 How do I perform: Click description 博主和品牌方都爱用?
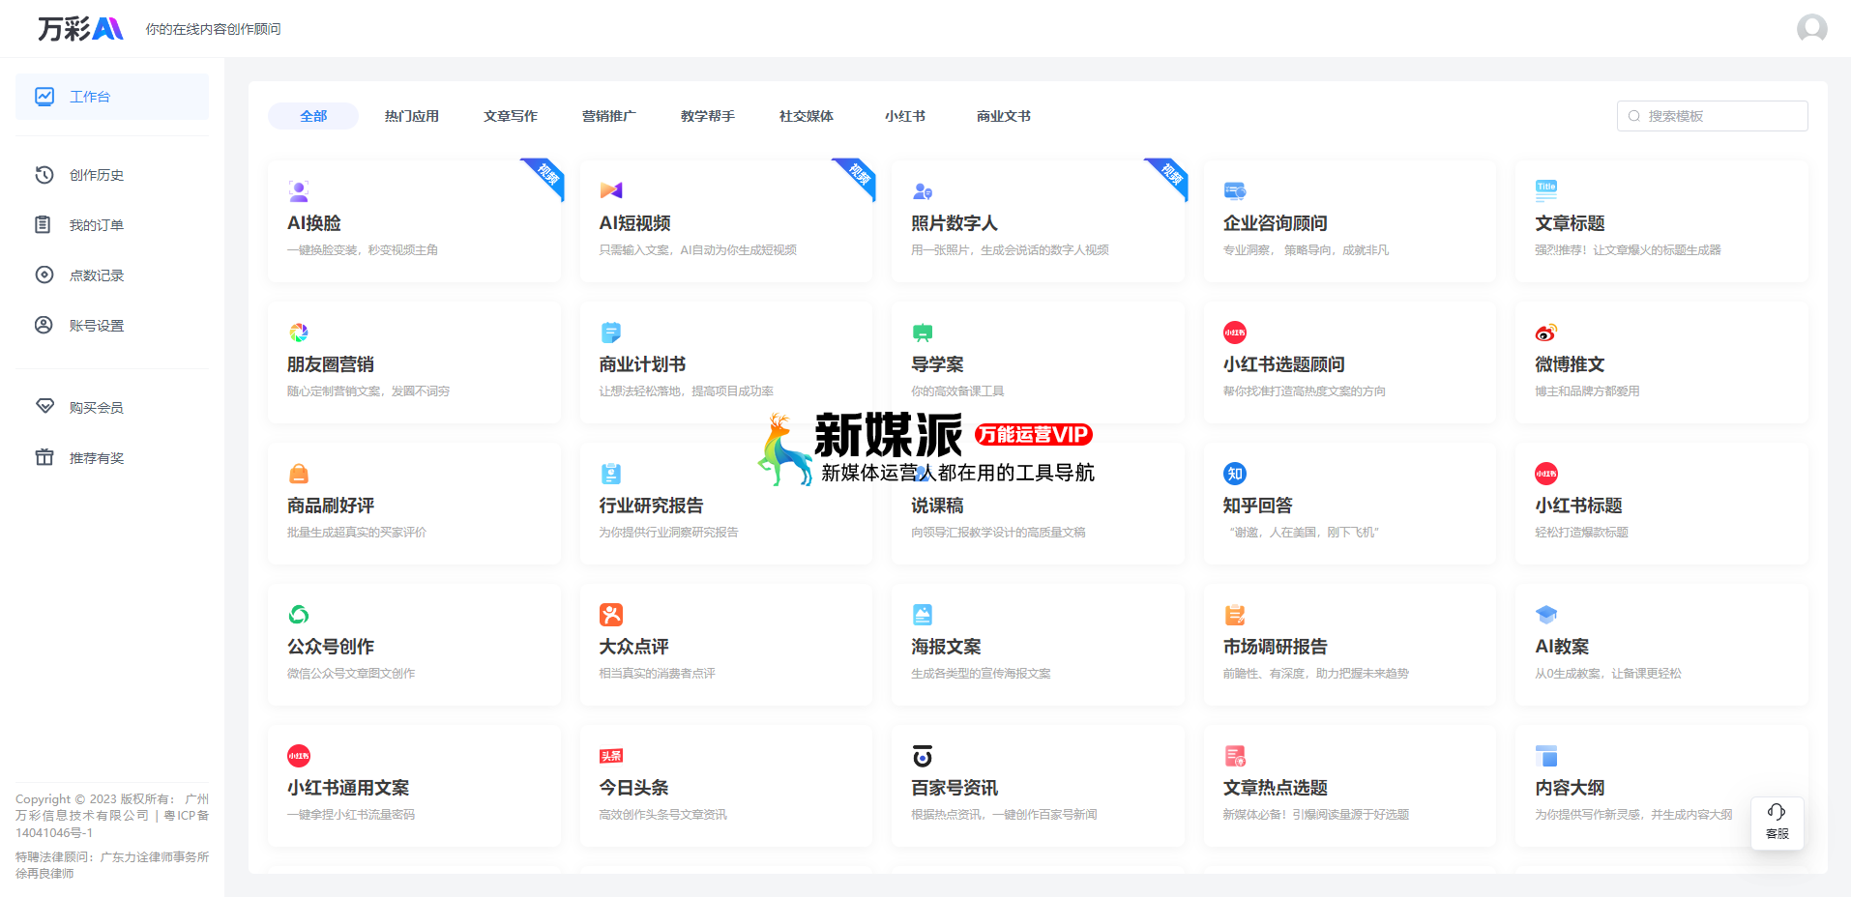point(1587,391)
